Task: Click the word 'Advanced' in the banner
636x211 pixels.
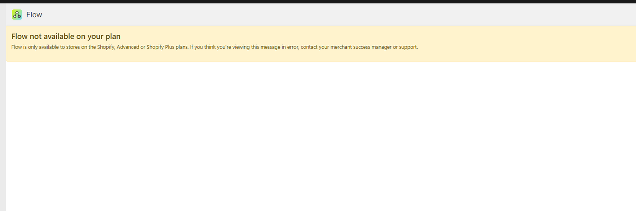Action: [128, 47]
